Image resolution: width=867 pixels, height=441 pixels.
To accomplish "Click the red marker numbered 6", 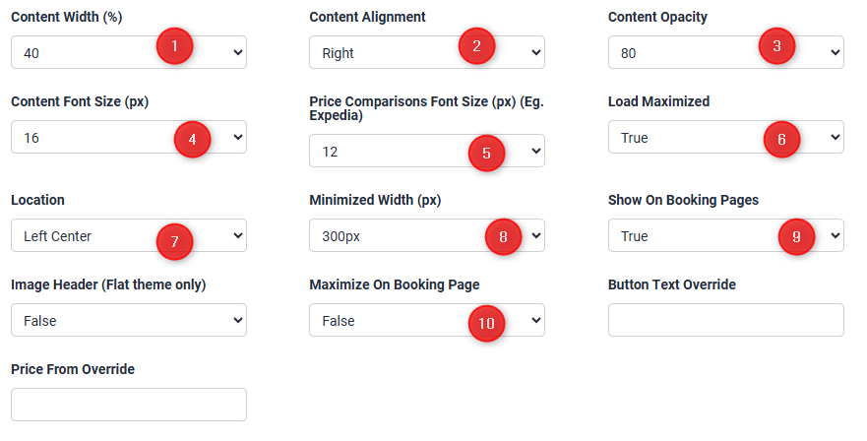I will pyautogui.click(x=782, y=139).
